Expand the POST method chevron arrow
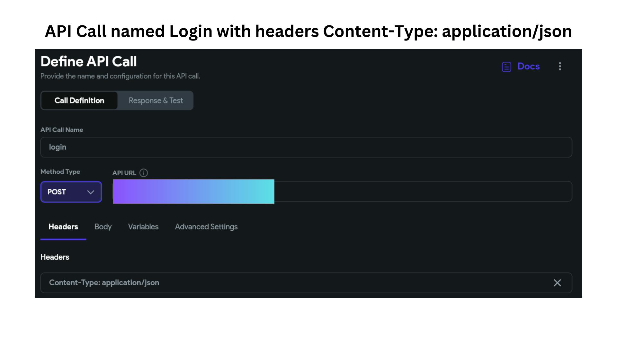This screenshot has width=617, height=347. click(x=91, y=192)
